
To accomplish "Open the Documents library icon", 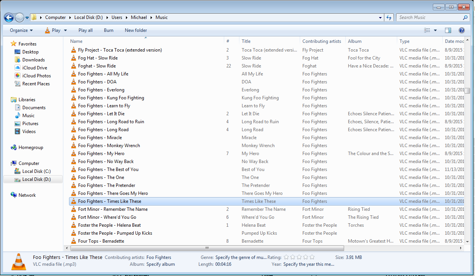I will [17, 107].
